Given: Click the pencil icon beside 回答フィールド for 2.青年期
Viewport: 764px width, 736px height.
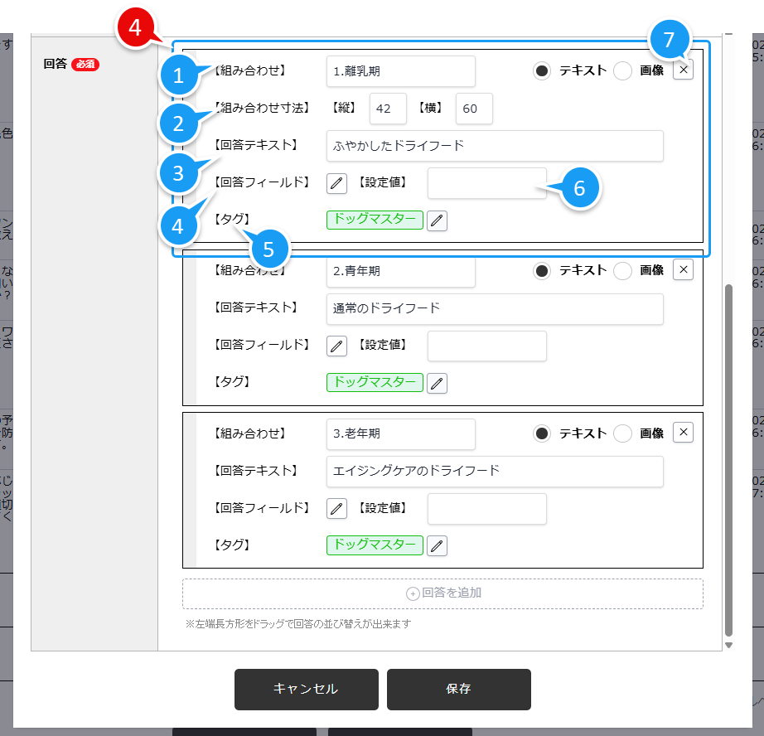Looking at the screenshot, I should point(336,346).
